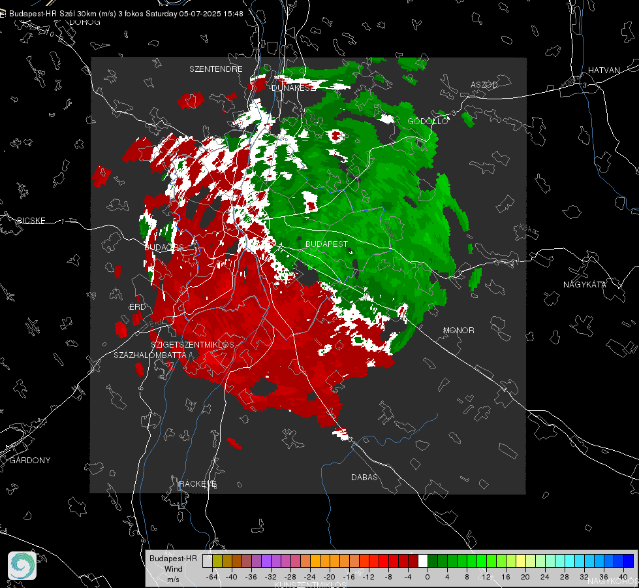Select the white zero-velocity legend swatch
Screen dimensions: 639x588
[x=423, y=561]
